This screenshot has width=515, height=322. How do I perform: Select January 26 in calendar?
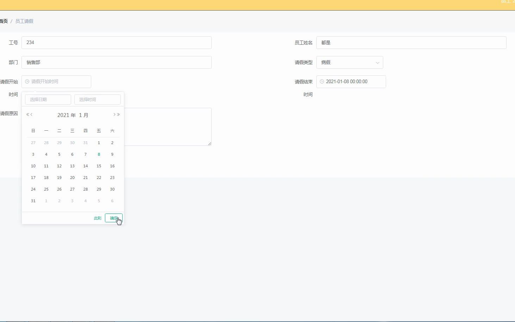point(59,189)
